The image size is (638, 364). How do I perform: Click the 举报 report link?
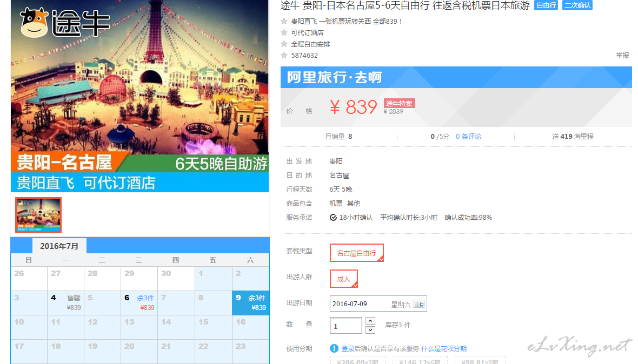coord(622,55)
